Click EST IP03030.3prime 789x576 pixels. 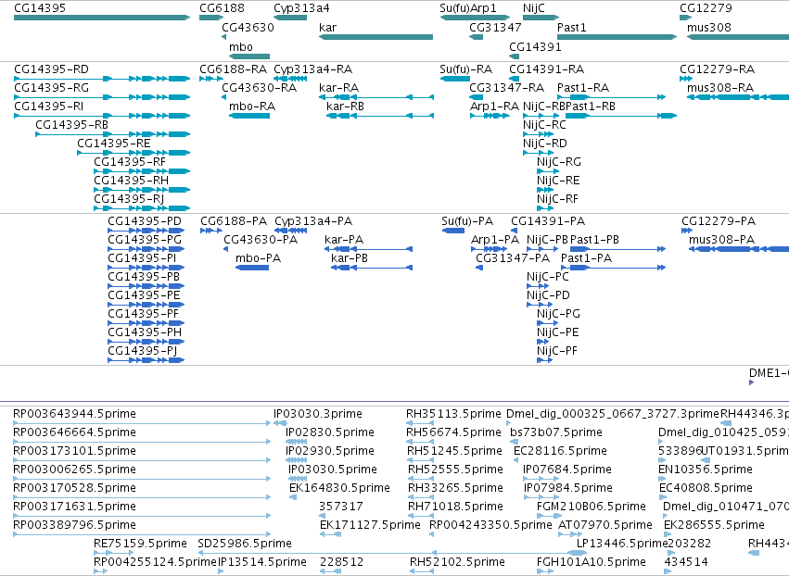pos(280,423)
